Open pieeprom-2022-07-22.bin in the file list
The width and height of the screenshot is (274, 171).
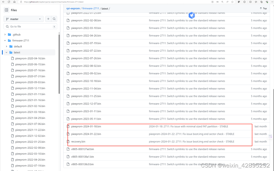click(x=86, y=51)
